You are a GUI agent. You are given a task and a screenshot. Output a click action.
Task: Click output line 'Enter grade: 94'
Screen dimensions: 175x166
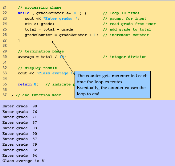pyautogui.click(x=20, y=156)
